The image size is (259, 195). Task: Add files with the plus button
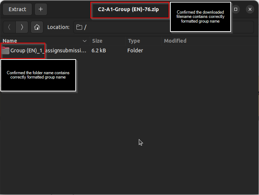pyautogui.click(x=41, y=9)
